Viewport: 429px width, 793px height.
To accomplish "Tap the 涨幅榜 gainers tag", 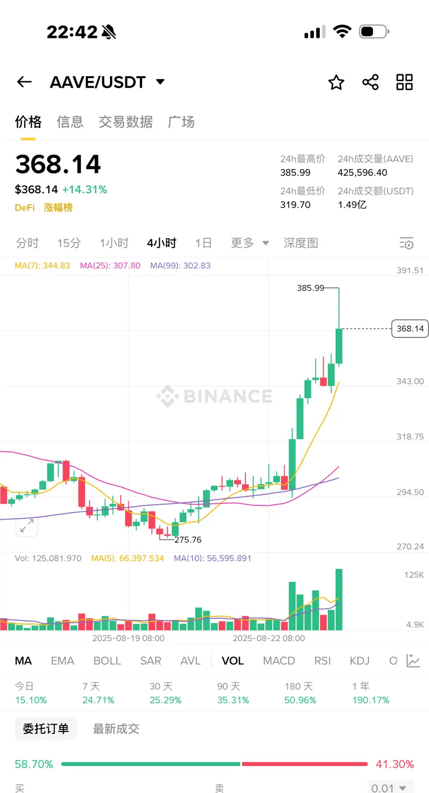I will point(58,207).
